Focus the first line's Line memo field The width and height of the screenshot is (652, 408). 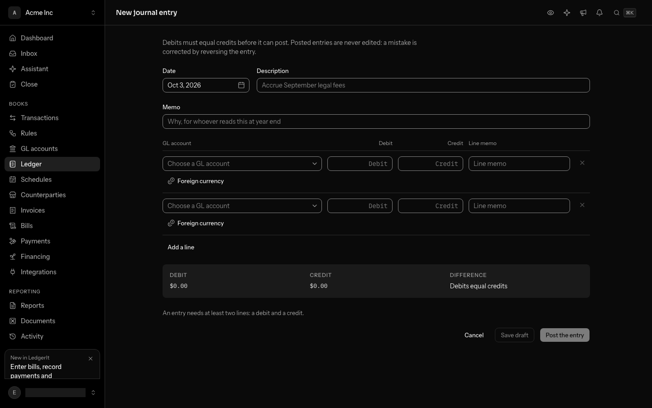[519, 164]
